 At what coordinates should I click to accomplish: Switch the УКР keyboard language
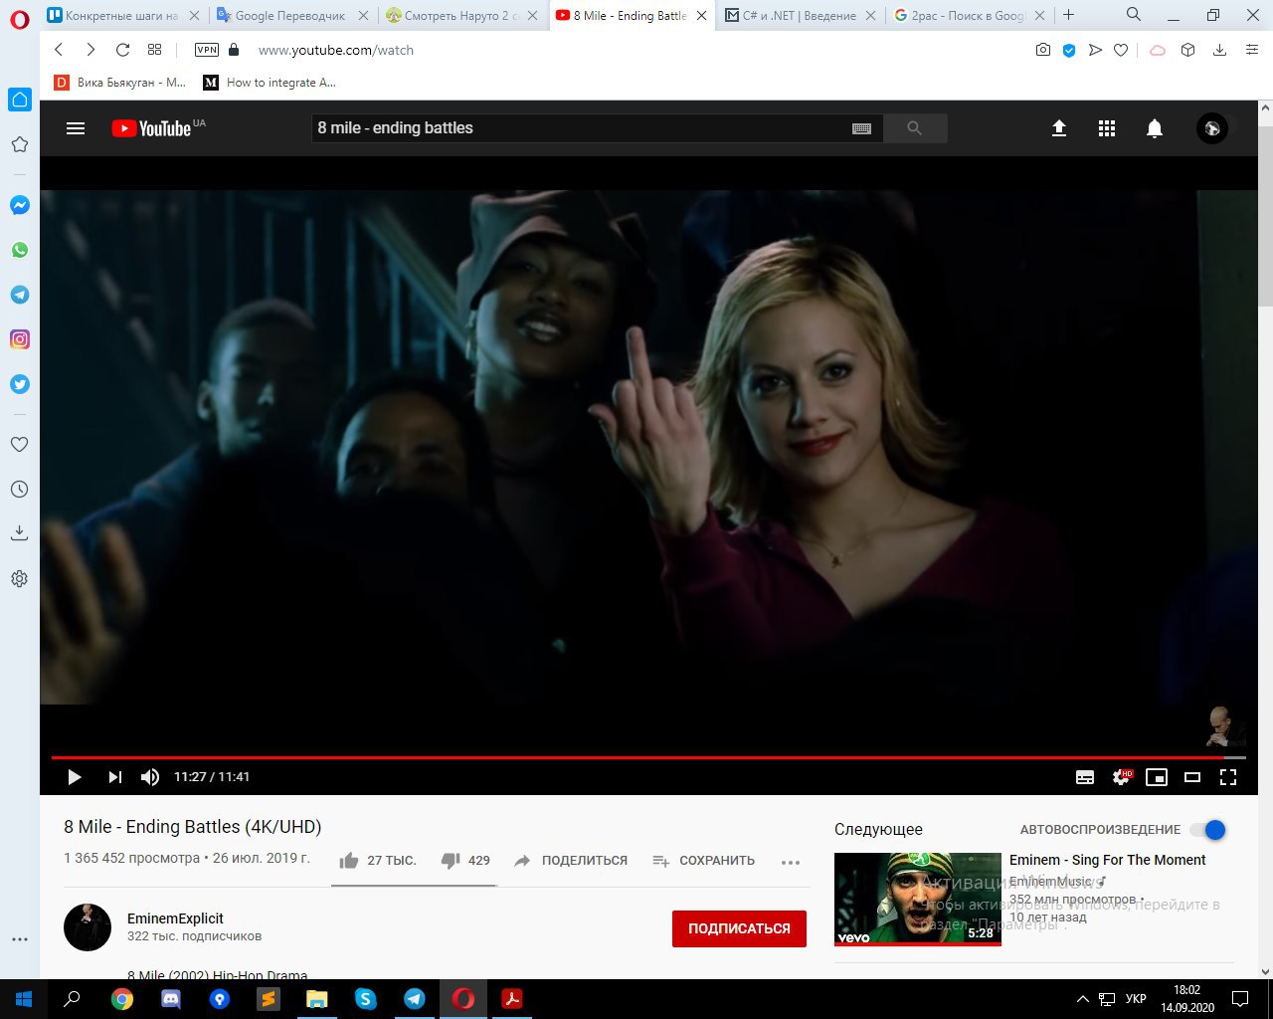click(1136, 999)
